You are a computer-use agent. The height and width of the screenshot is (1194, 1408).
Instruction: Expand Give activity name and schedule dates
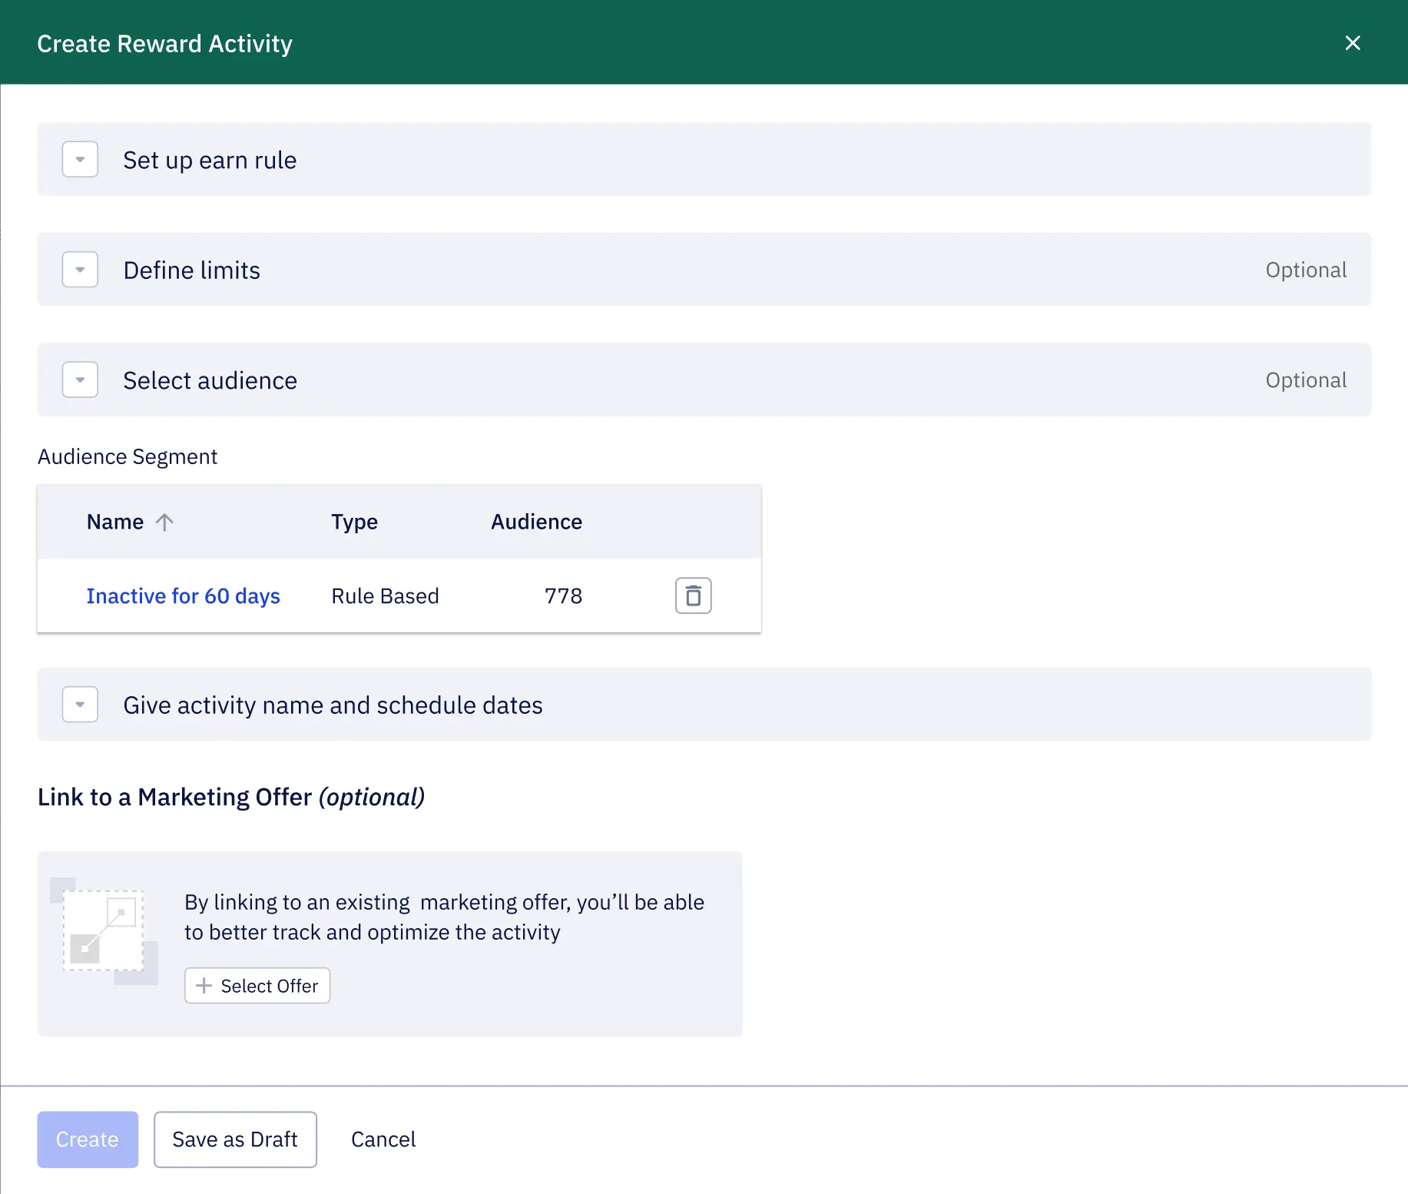(80, 705)
